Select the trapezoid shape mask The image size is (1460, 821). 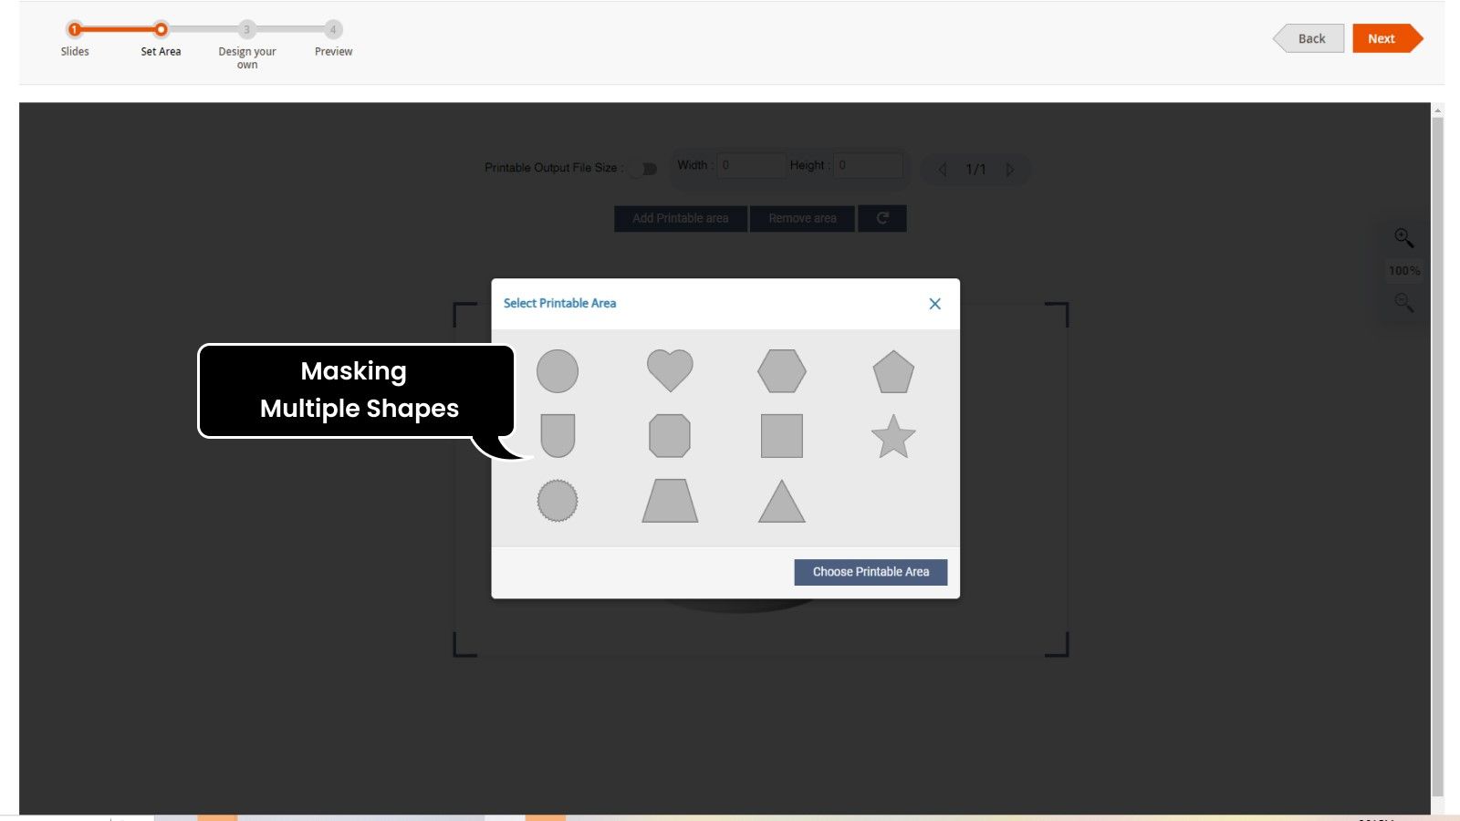(x=670, y=502)
